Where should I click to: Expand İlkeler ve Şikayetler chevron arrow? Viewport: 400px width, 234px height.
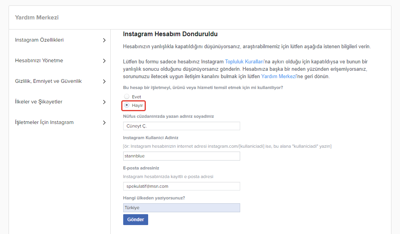click(104, 102)
